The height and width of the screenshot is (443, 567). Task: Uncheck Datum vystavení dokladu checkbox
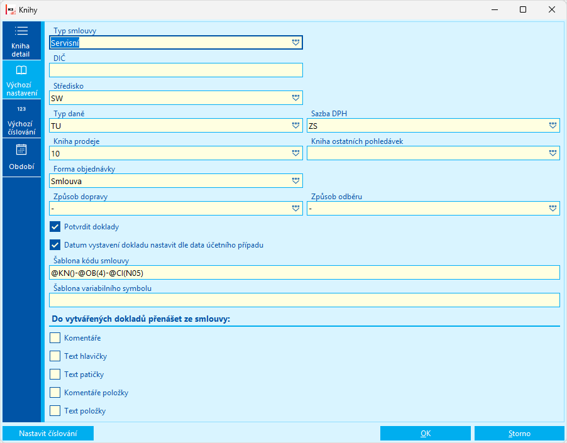[x=55, y=245]
